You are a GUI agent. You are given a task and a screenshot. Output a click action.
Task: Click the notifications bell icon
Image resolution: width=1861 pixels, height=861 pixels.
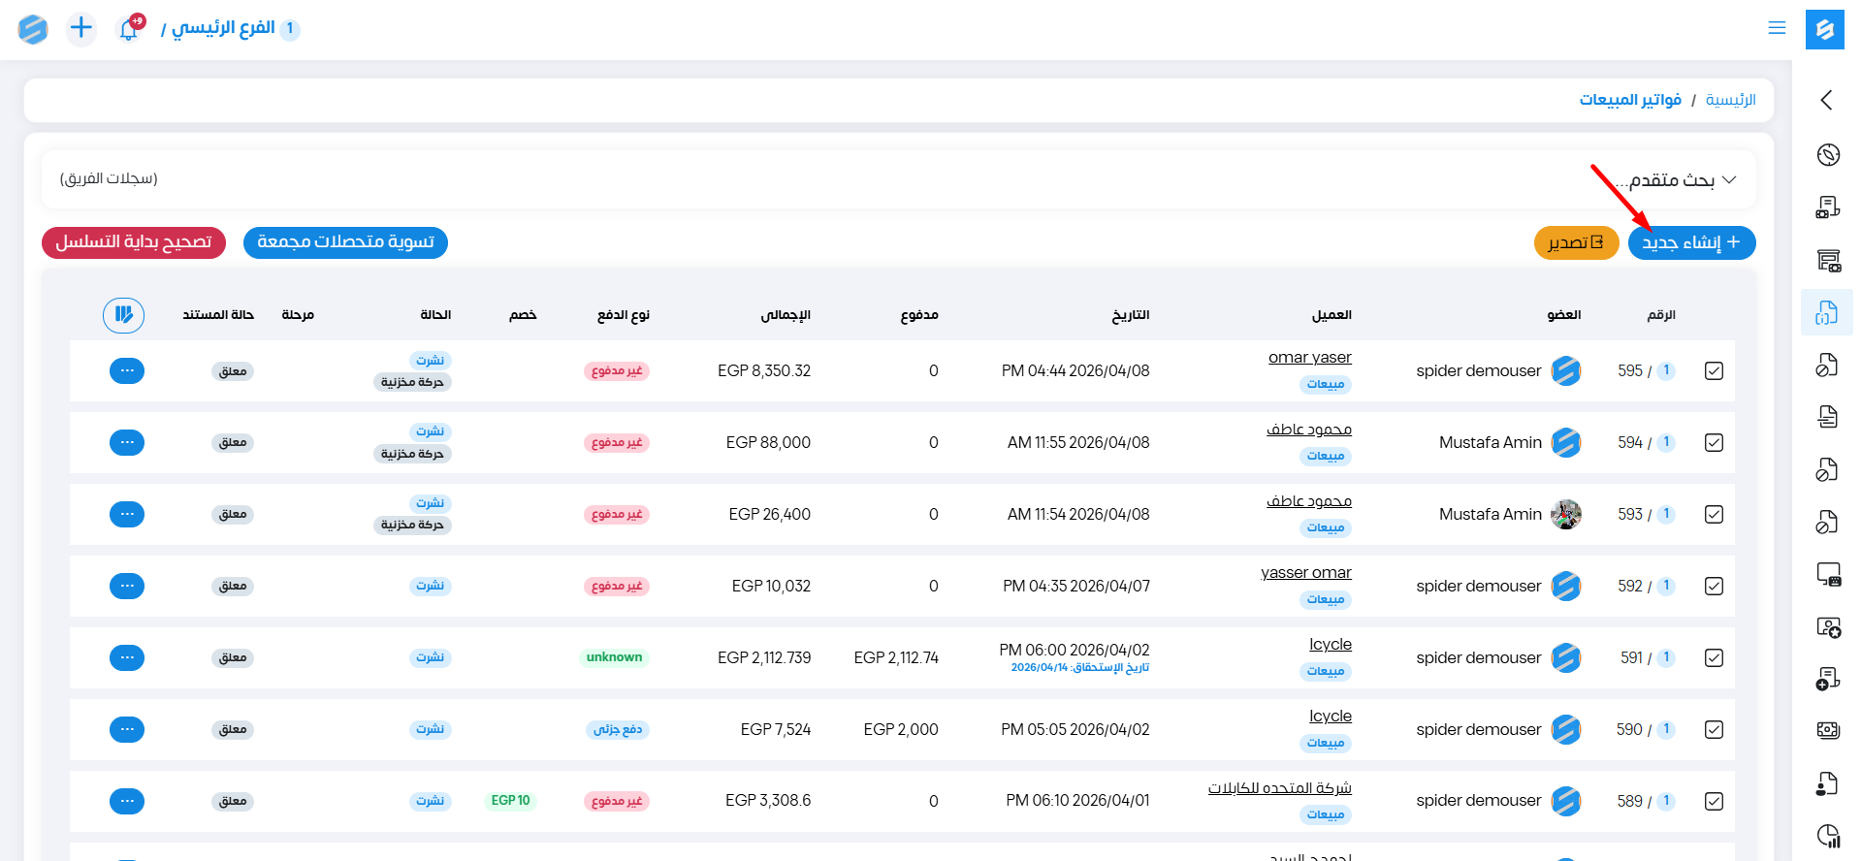coord(129,29)
